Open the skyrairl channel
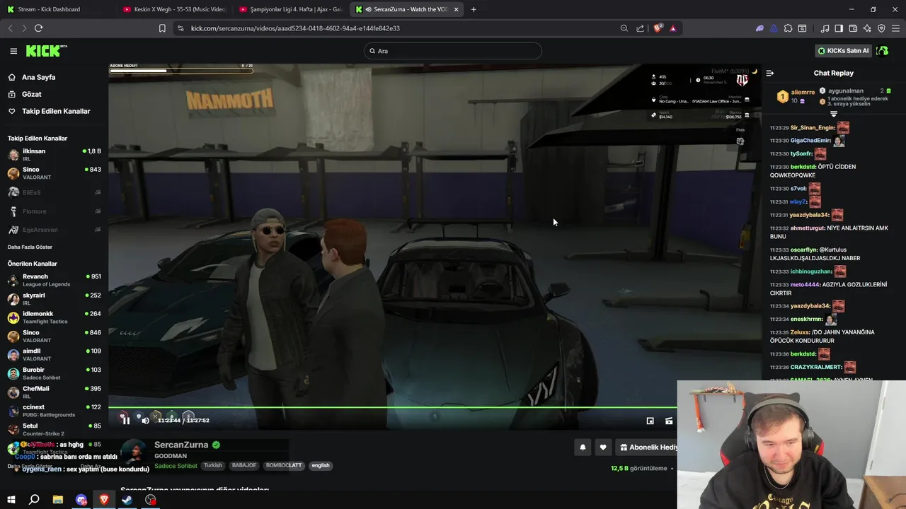The width and height of the screenshot is (906, 509). (x=54, y=298)
